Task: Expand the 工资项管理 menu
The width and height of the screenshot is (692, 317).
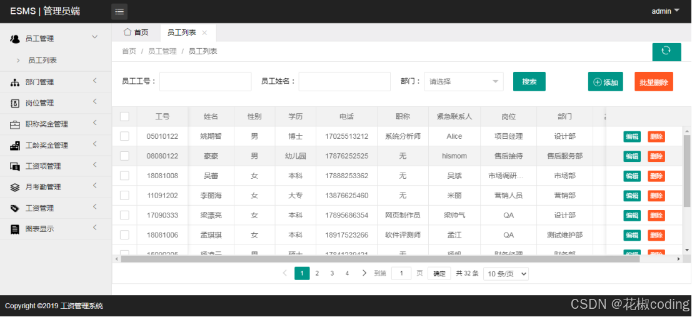Action: pos(94,164)
